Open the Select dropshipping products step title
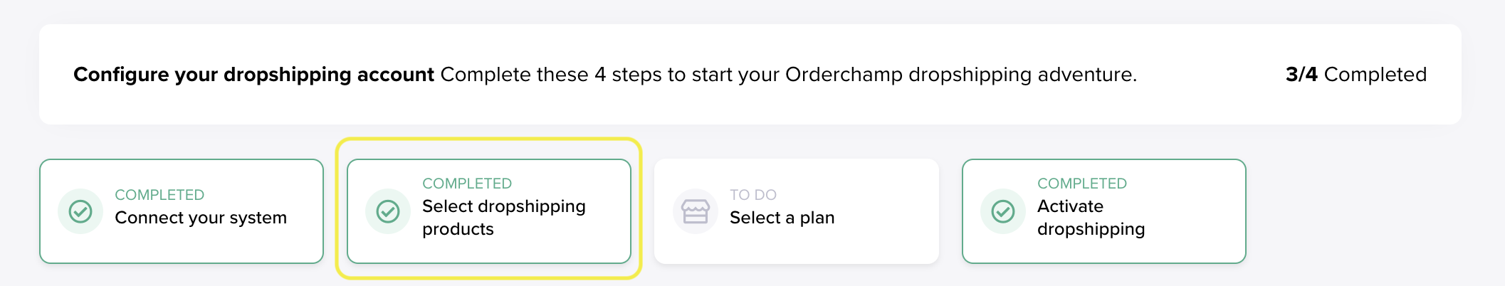Image resolution: width=1505 pixels, height=286 pixels. click(x=504, y=218)
